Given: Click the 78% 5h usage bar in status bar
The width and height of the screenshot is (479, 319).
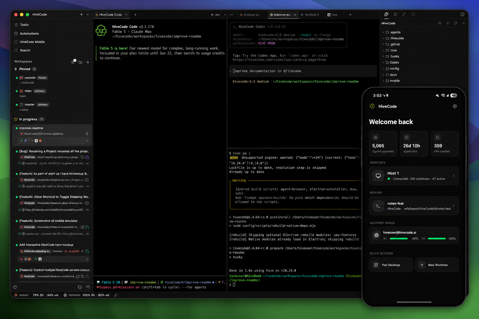Looking at the screenshot, I should click(x=24, y=295).
